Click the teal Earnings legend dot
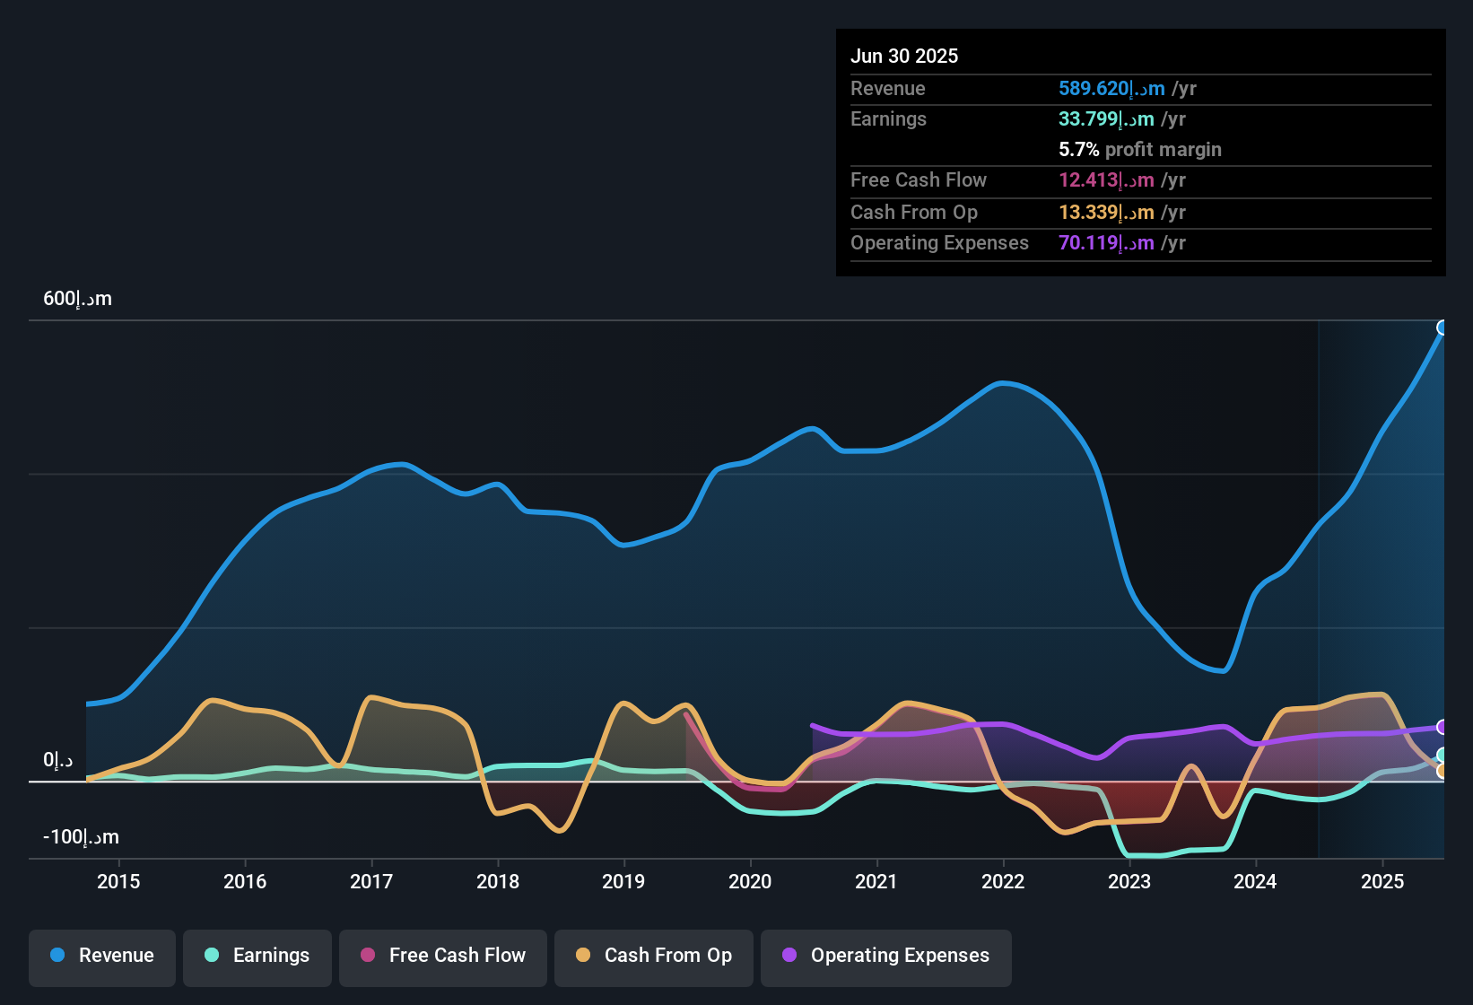This screenshot has width=1473, height=1005. click(213, 956)
